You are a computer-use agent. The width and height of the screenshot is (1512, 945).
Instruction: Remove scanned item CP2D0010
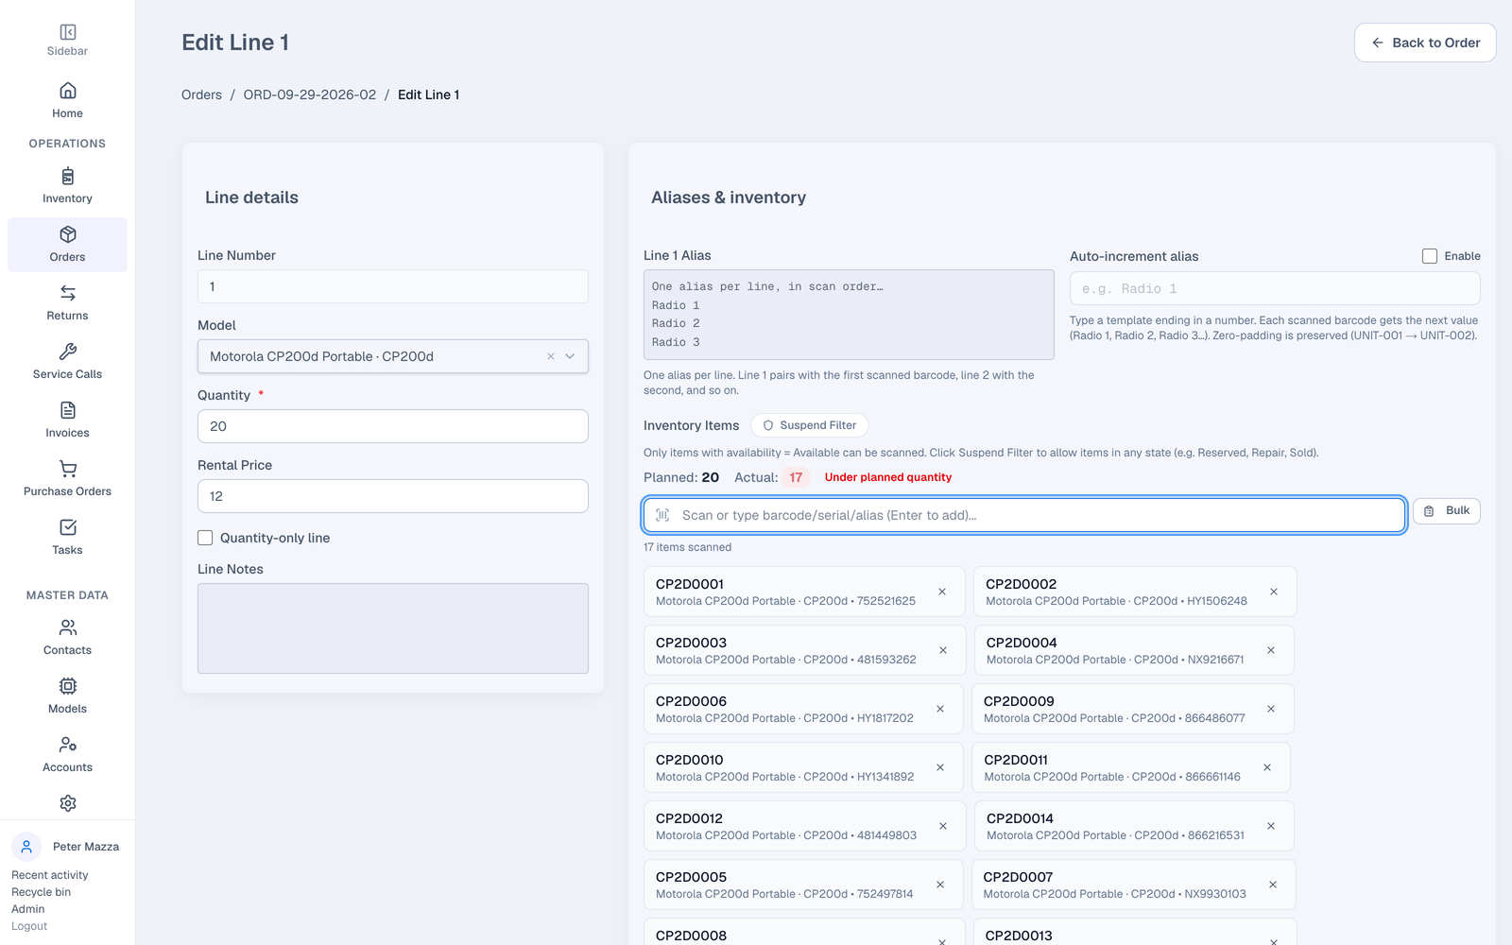click(940, 767)
